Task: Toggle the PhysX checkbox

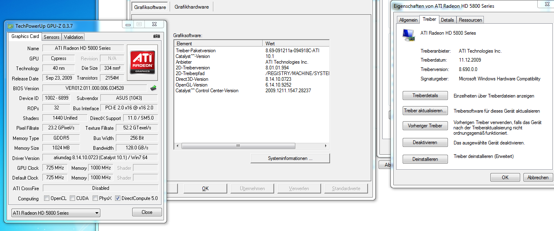Action: pos(95,198)
